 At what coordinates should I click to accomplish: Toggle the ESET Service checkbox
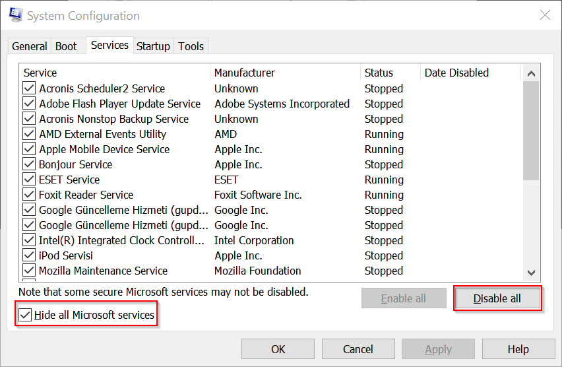pos(29,180)
